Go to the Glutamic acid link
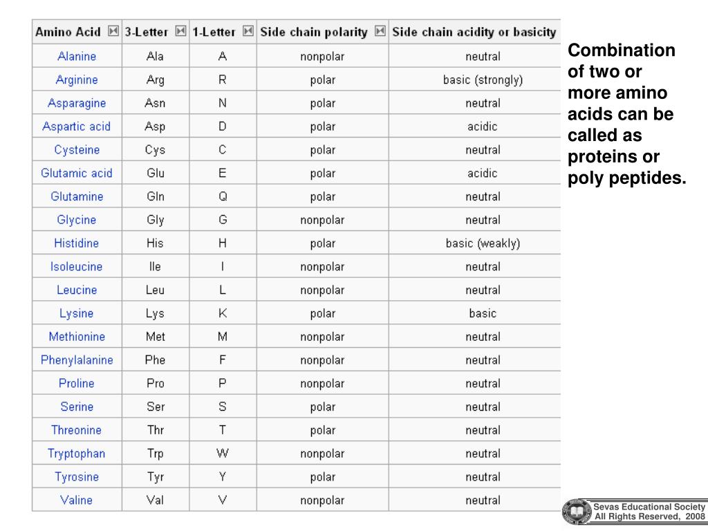 tap(76, 174)
